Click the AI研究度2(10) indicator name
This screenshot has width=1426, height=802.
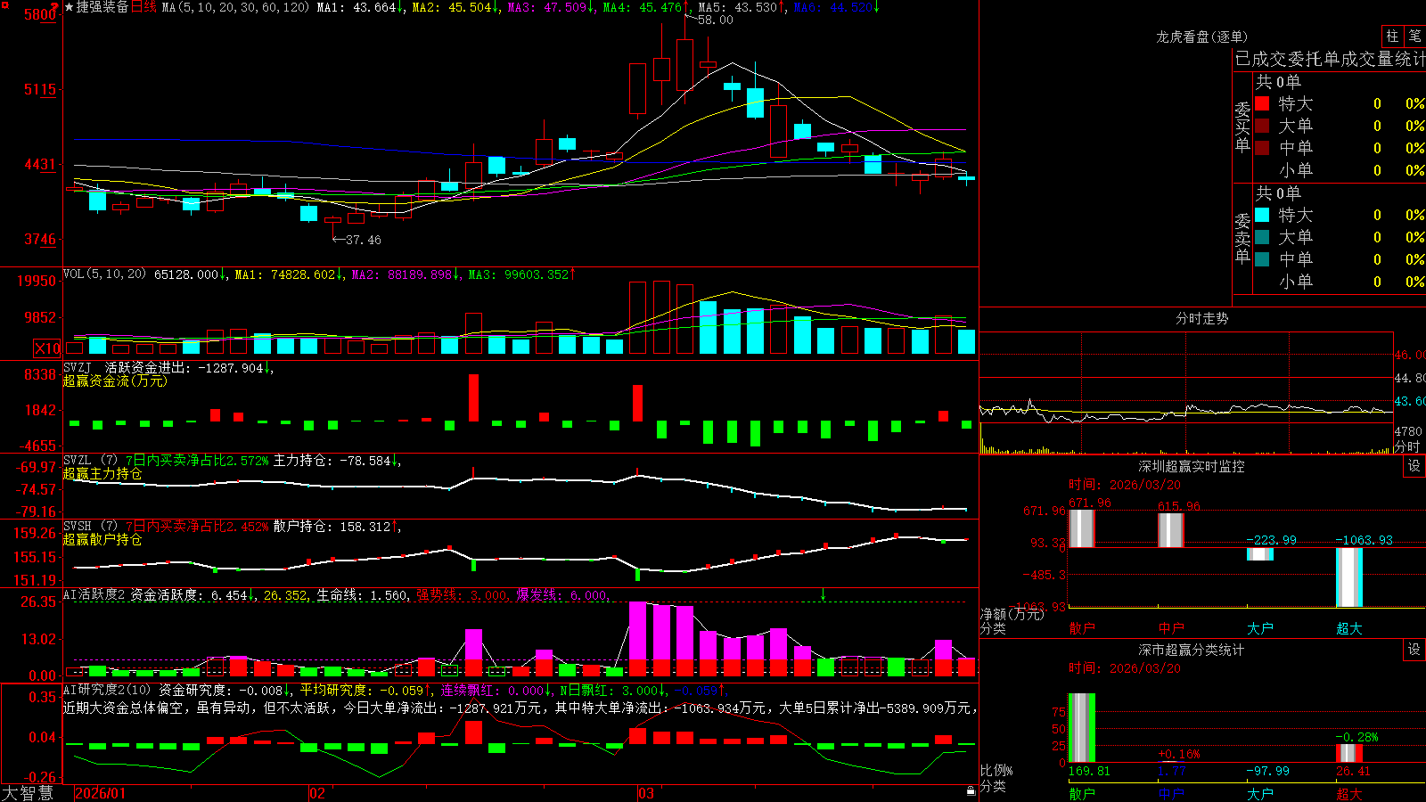[107, 690]
